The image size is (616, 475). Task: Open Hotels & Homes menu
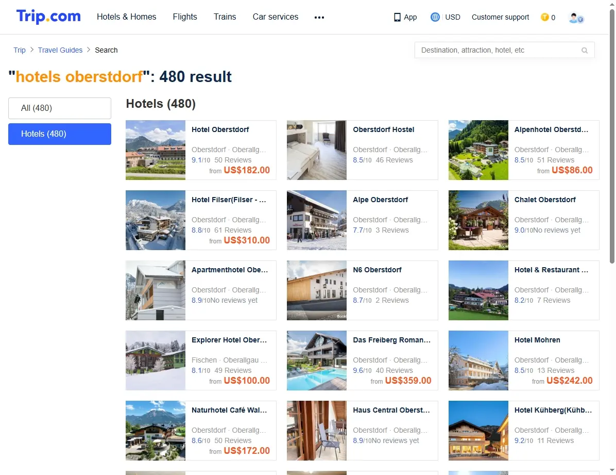coord(127,17)
